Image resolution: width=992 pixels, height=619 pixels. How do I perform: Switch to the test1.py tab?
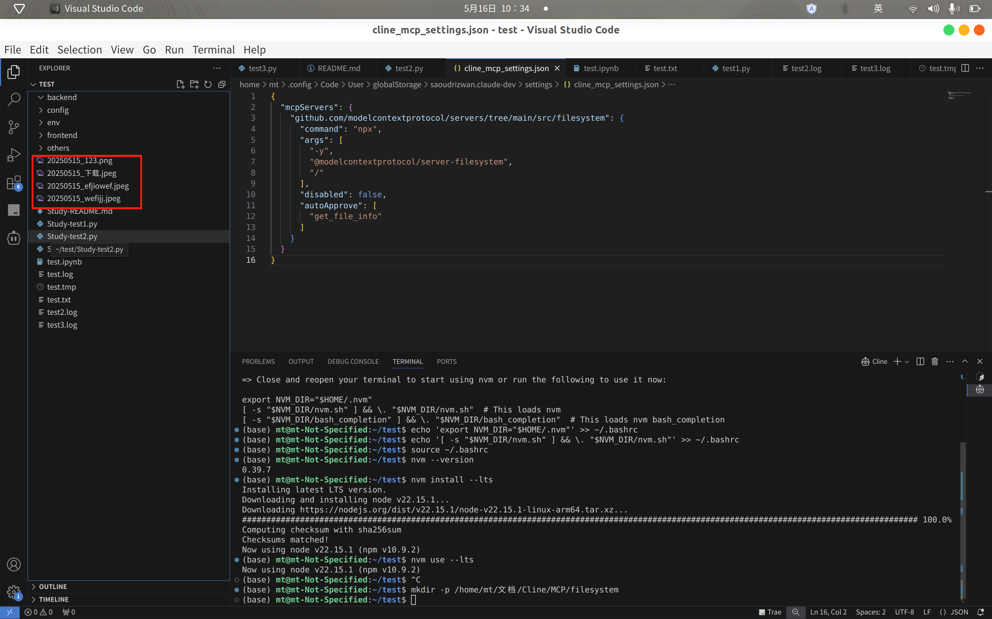coord(736,68)
